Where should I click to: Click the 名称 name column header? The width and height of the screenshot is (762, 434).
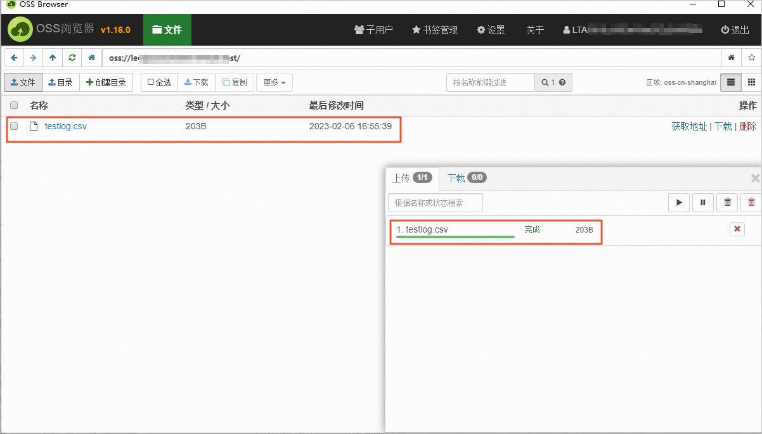coord(39,105)
